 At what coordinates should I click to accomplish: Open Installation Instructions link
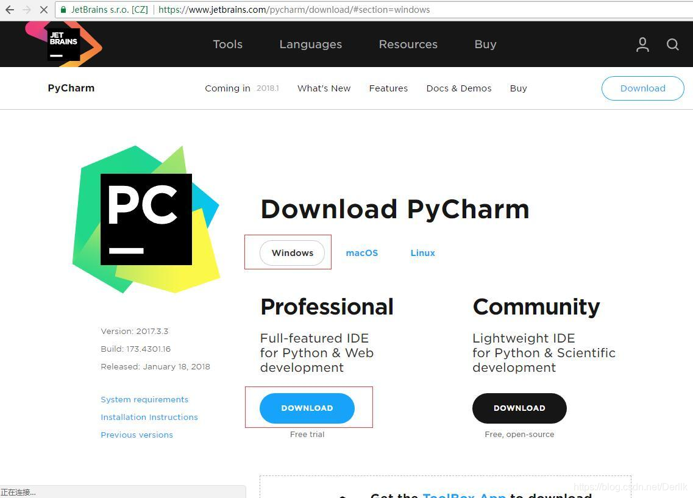click(x=149, y=417)
